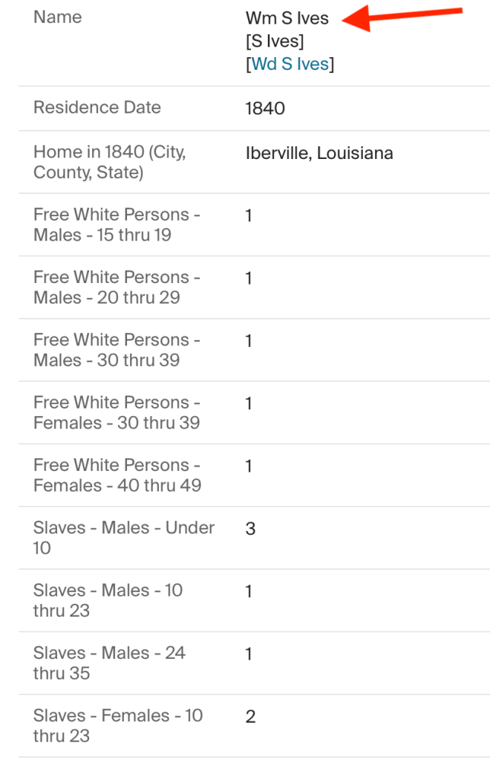Select the 1840 residence date value
Screen dimensions: 490x760
click(265, 108)
